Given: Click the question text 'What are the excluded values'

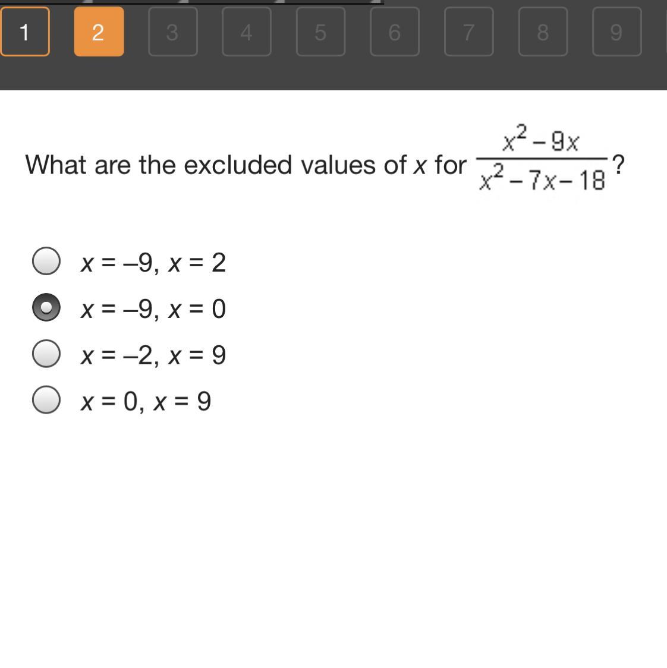Looking at the screenshot, I should coord(159,165).
